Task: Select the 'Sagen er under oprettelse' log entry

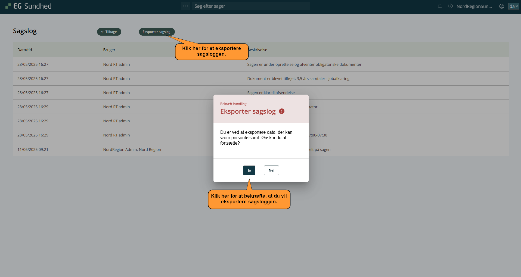Action: (304, 64)
